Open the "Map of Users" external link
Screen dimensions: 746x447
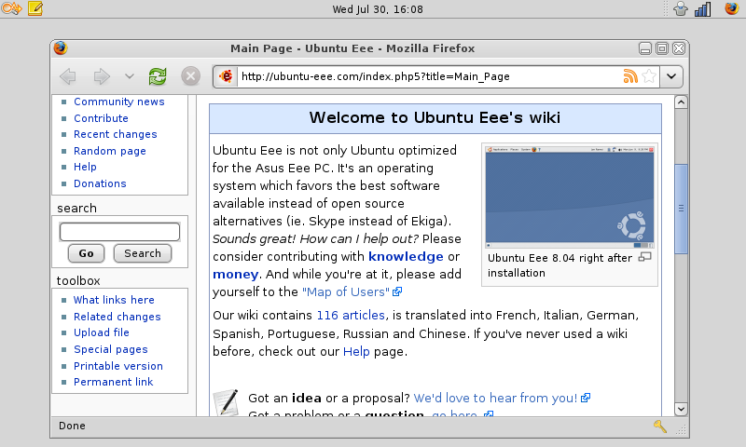pos(352,292)
